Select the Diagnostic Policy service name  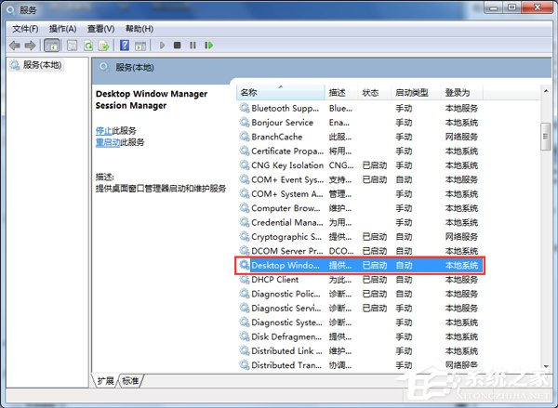point(286,294)
